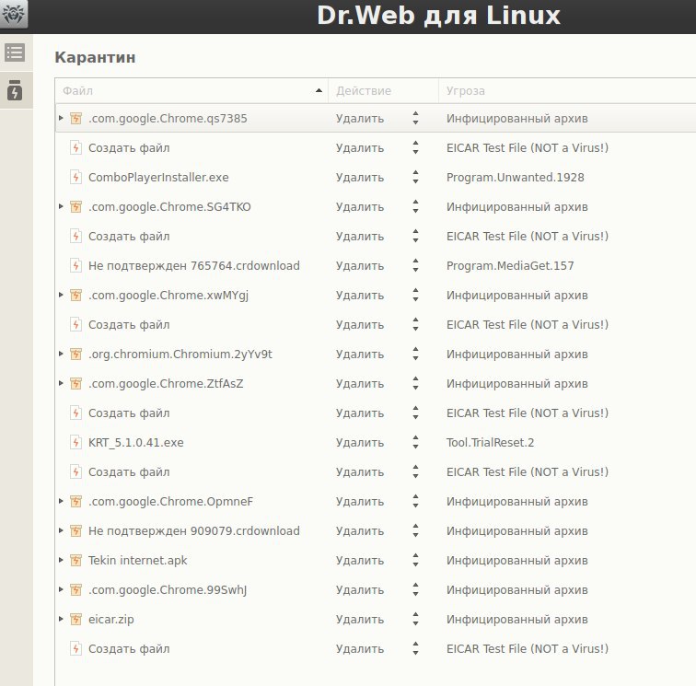This screenshot has width=696, height=686.
Task: Click archive icon of .com.google.Chrome.OpmneF
Action: tap(75, 501)
